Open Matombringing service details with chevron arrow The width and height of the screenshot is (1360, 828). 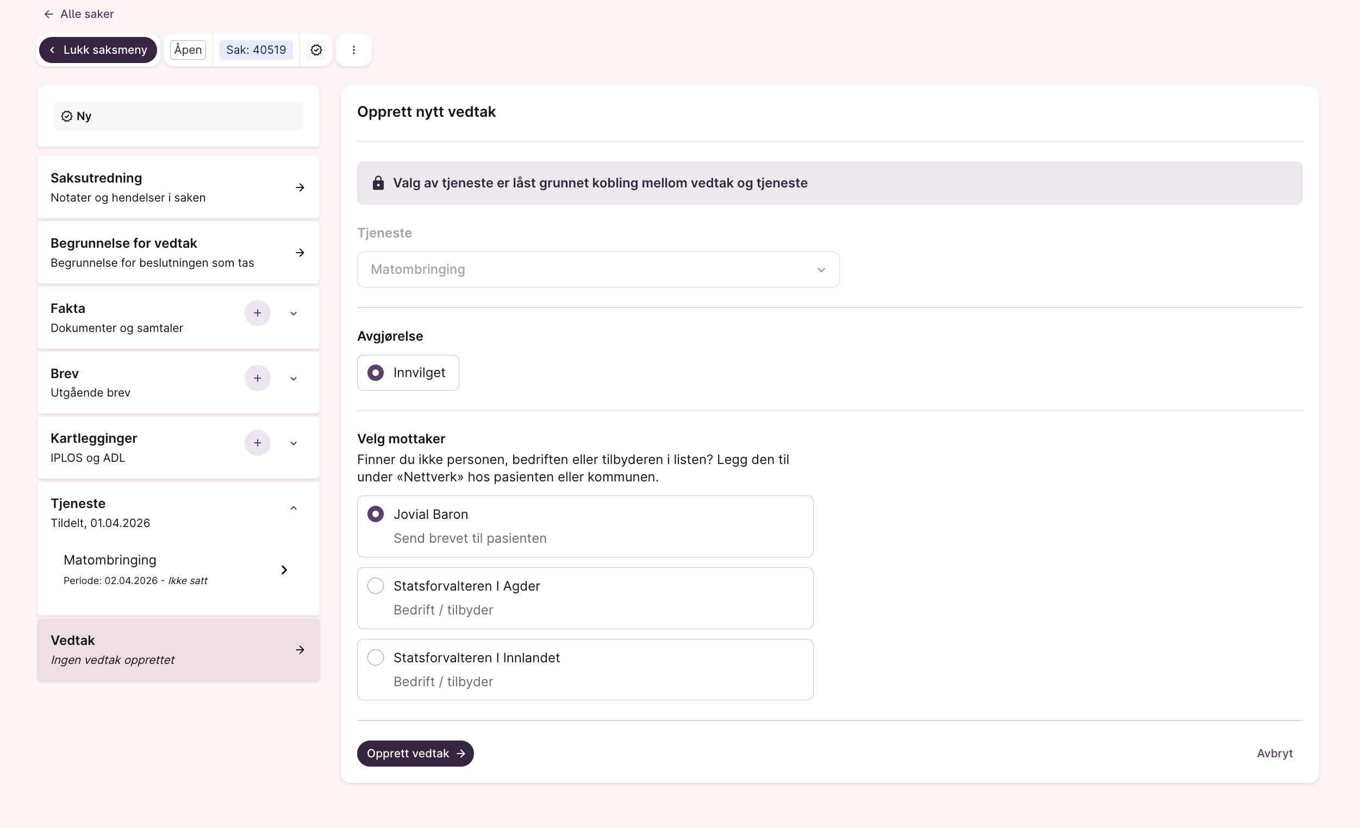pyautogui.click(x=284, y=570)
